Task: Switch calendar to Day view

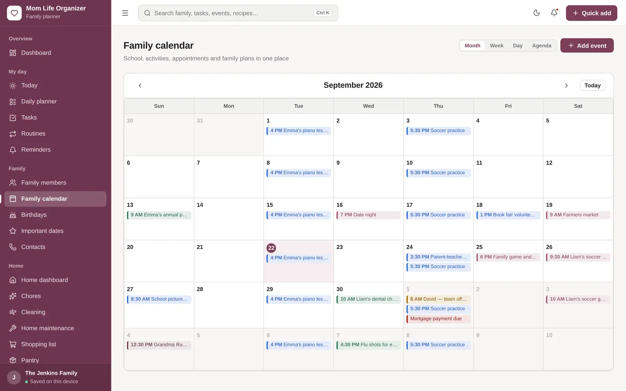Action: [518, 46]
